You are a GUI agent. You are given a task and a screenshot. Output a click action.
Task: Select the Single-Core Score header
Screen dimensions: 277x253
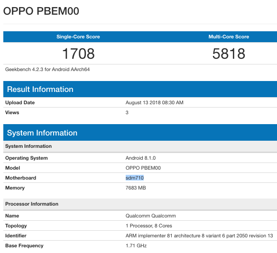(x=78, y=36)
